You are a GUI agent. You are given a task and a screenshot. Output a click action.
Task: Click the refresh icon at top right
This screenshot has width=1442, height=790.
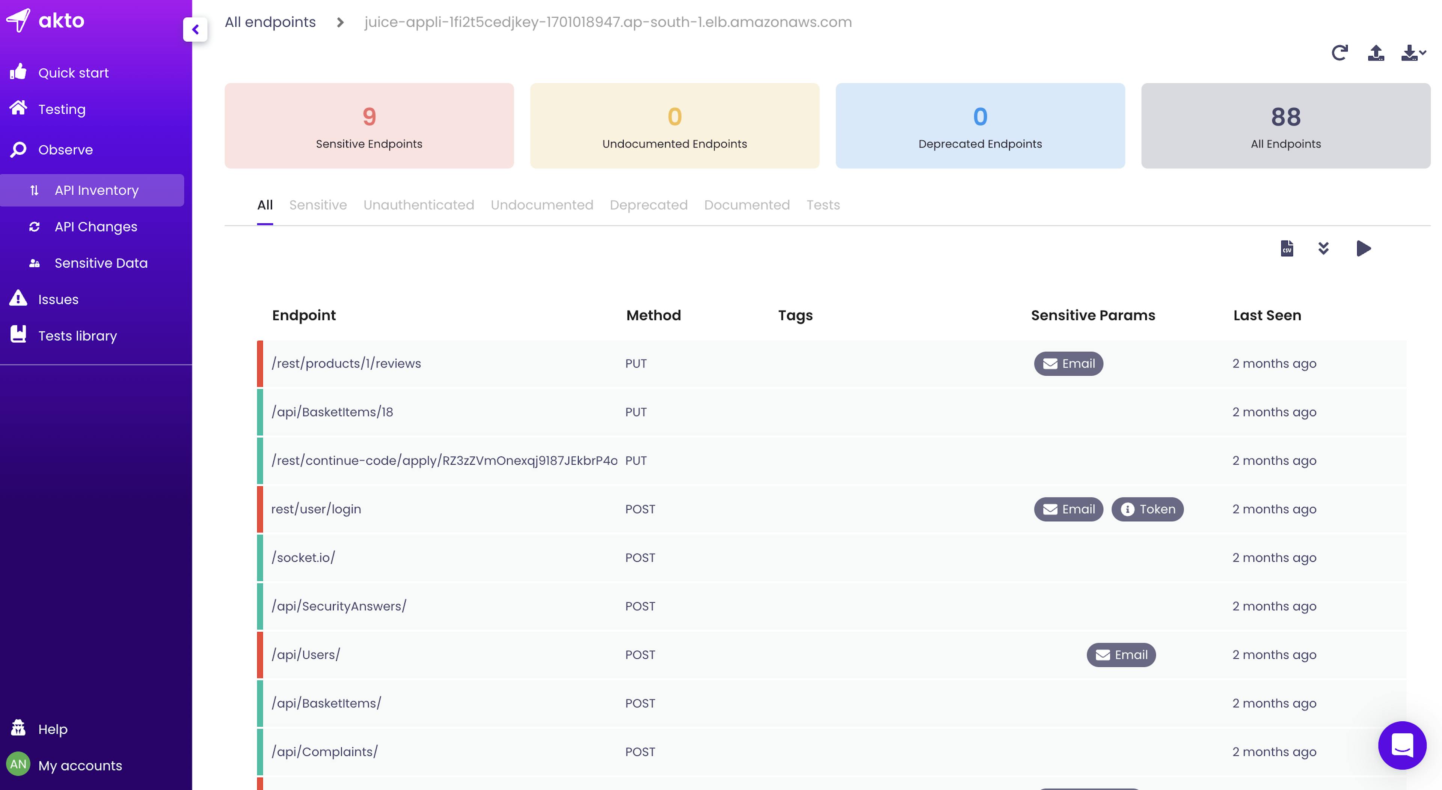pos(1339,53)
